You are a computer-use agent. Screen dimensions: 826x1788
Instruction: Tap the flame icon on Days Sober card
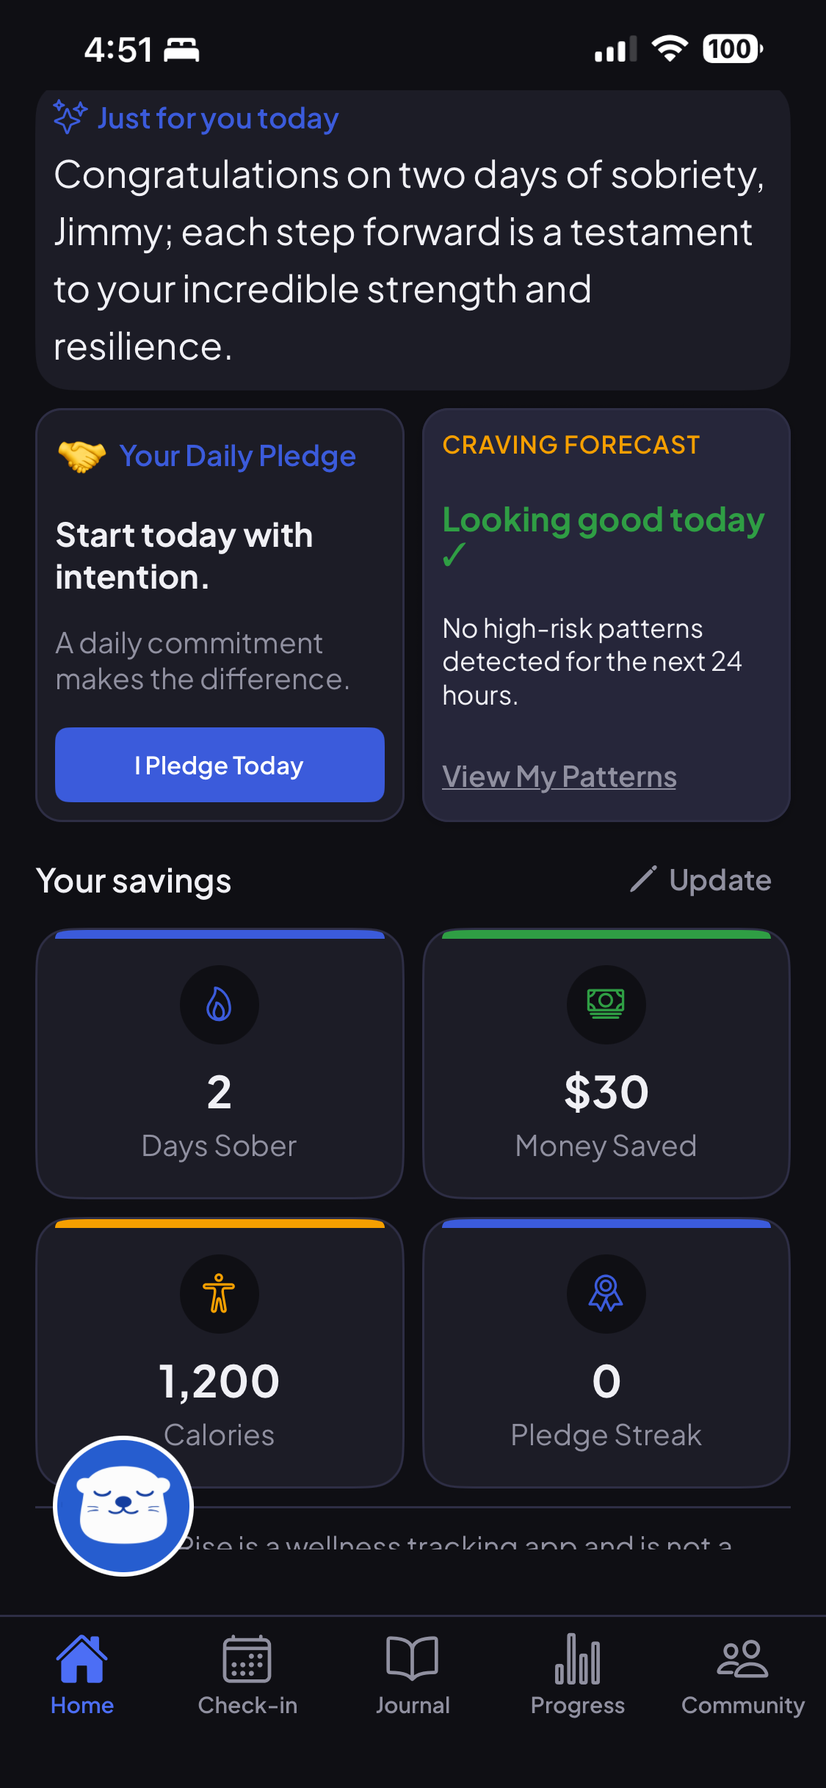point(219,1004)
